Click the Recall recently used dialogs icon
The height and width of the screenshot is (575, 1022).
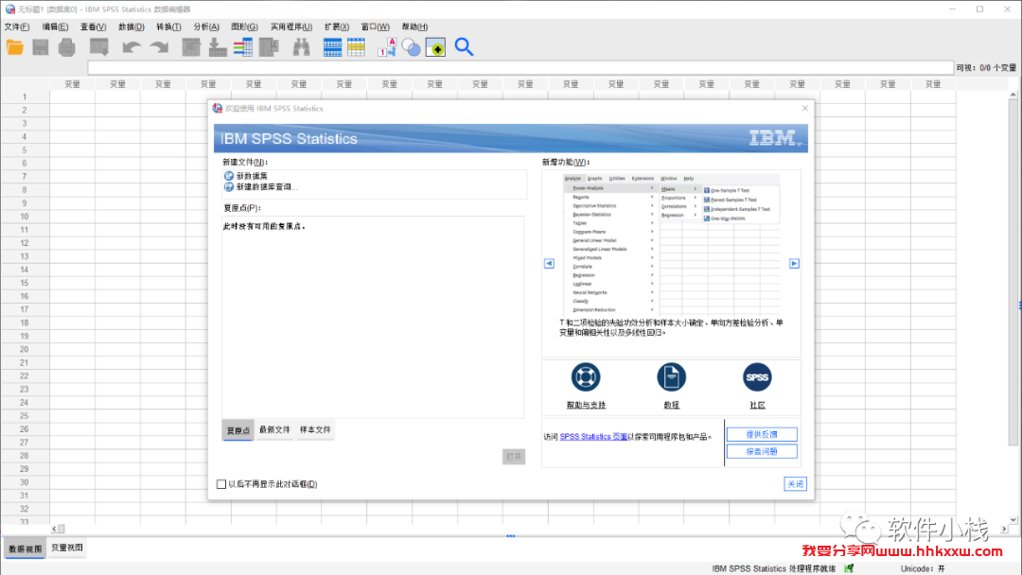99,47
